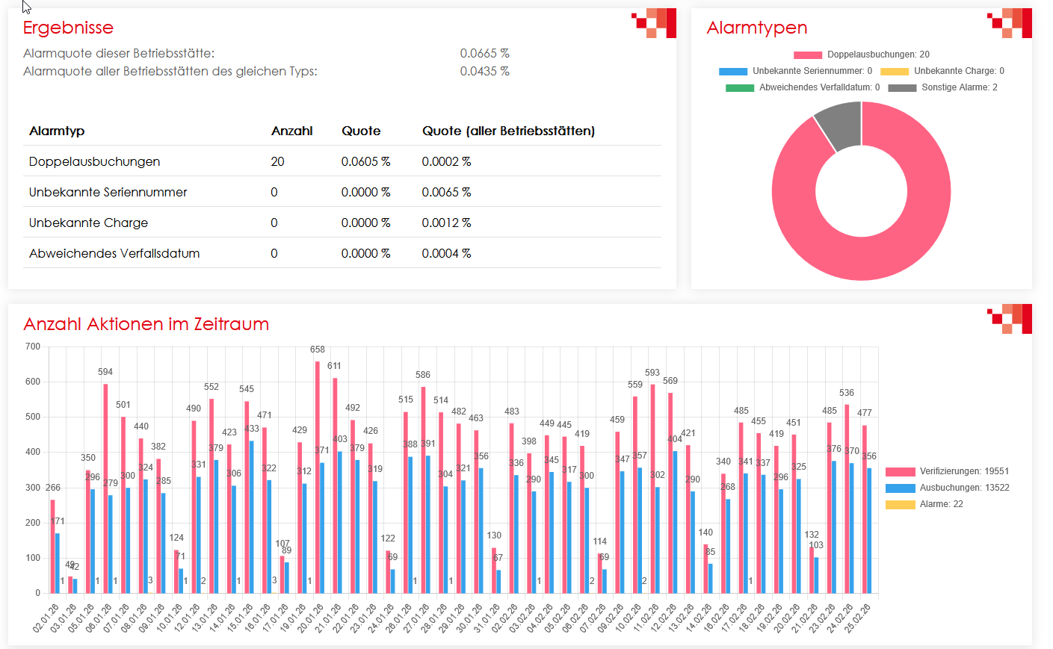Toggle Sonstige Alarme legend entry
Viewport: 1053px width, 649px height.
942,87
